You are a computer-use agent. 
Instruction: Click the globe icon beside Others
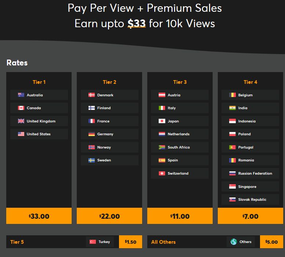(x=234, y=242)
